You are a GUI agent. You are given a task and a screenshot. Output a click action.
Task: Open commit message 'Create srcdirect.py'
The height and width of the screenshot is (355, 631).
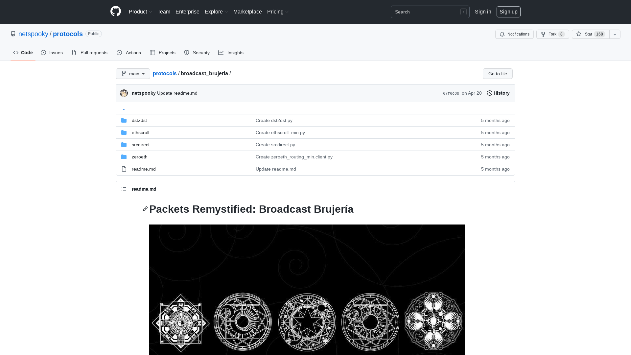[x=275, y=145]
